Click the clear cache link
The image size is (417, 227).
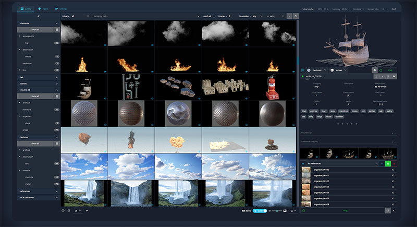[x=309, y=9]
